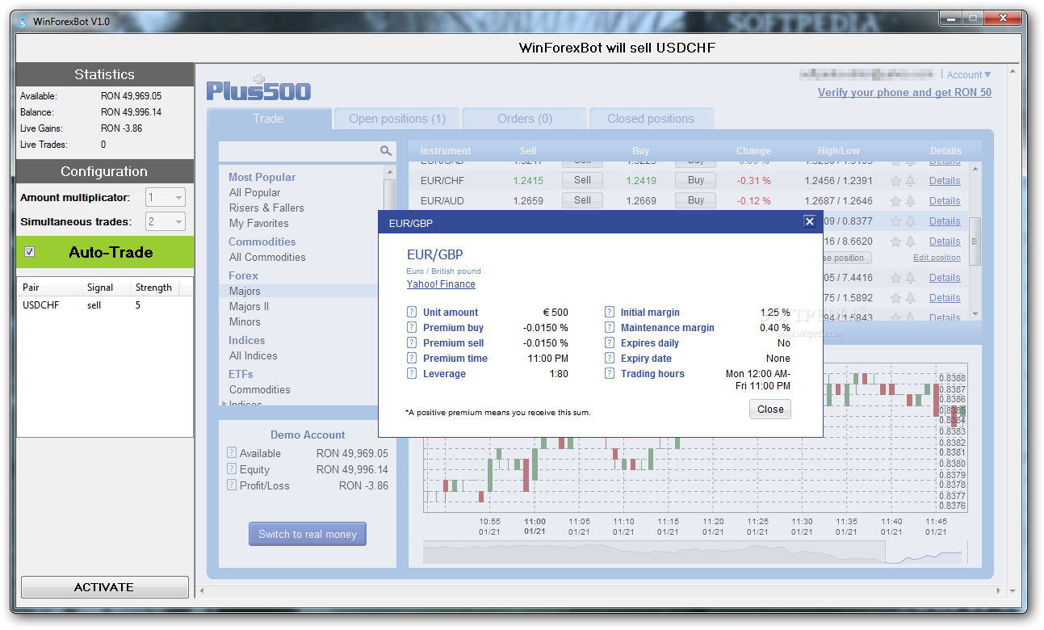Click the ACTIVATE button
This screenshot has height=630, width=1044.
click(x=104, y=587)
